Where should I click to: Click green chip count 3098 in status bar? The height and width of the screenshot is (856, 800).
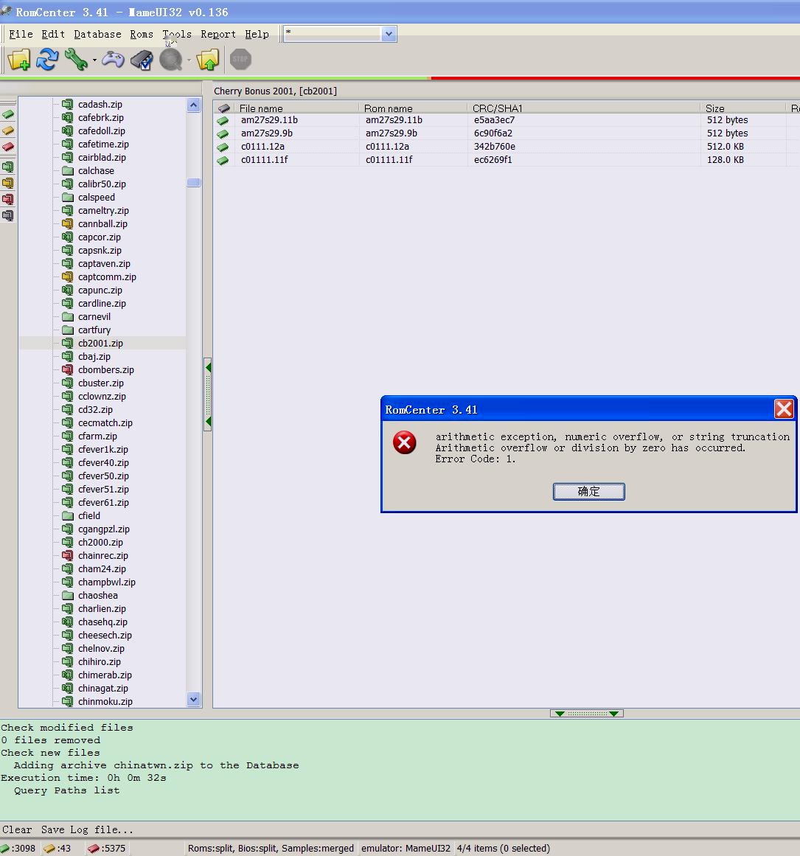(18, 849)
